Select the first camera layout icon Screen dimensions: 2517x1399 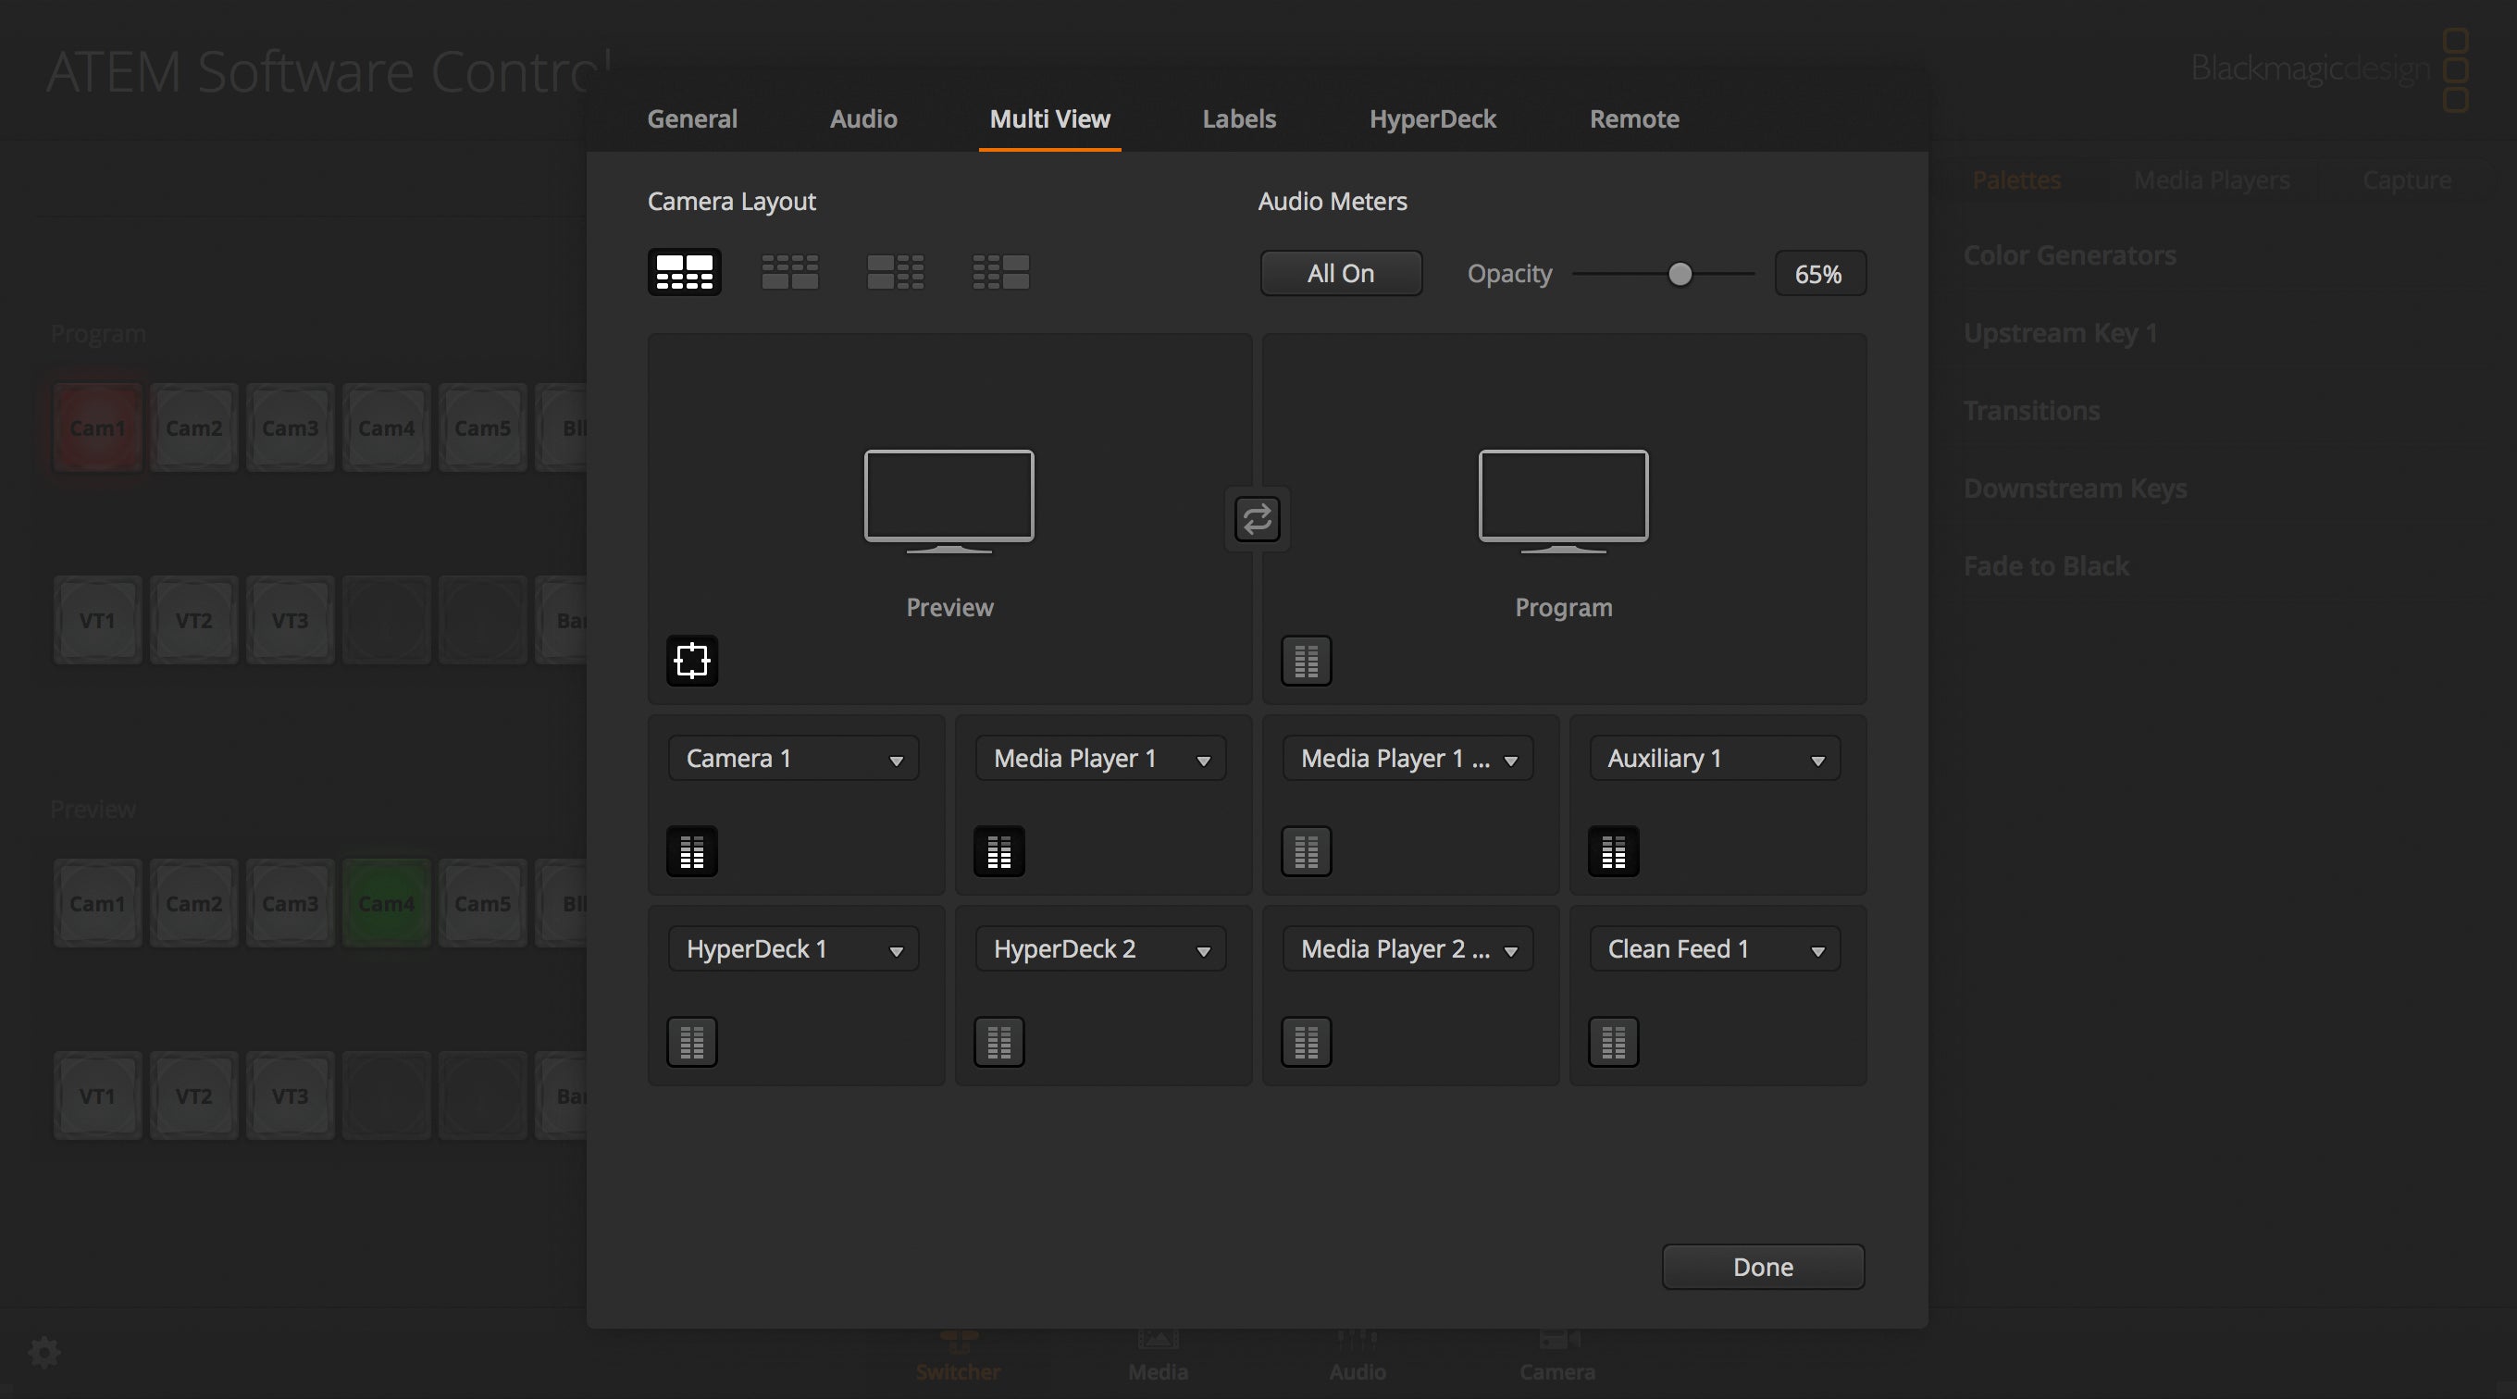684,272
